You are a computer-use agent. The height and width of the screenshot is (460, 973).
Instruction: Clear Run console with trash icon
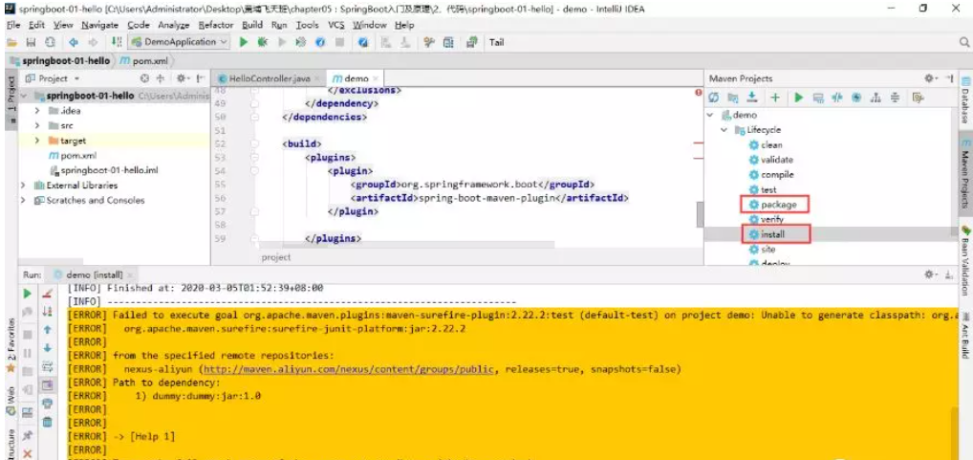(47, 422)
